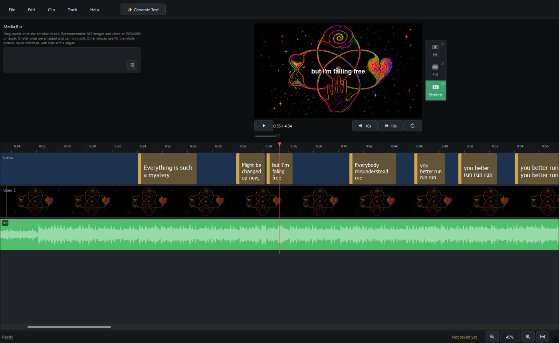Viewport: 559px width, 343px height.
Task: Open the Clip menu
Action: click(52, 10)
